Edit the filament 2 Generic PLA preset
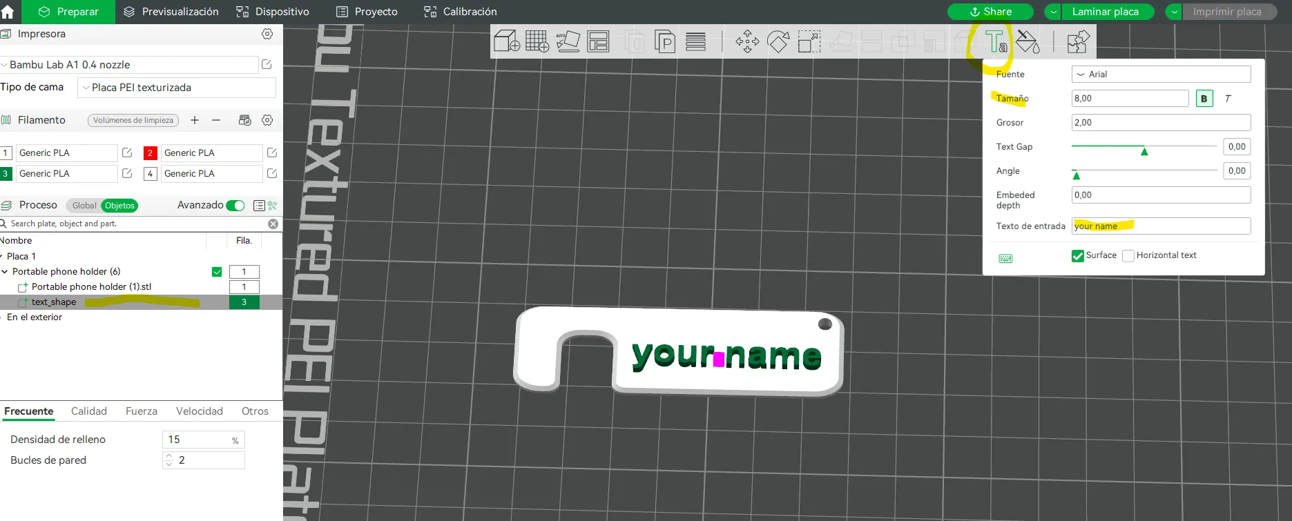This screenshot has height=521, width=1292. [272, 153]
